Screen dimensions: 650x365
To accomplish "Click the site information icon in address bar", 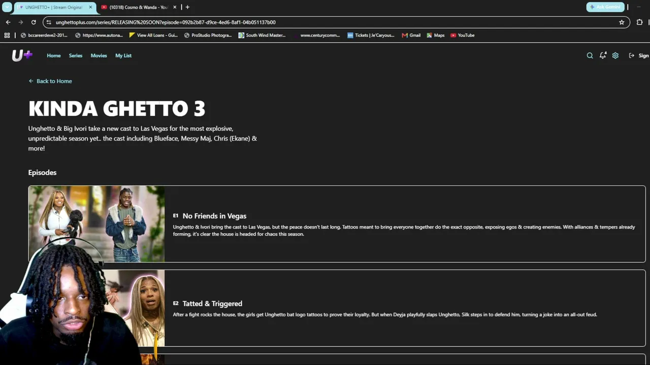I will click(49, 22).
